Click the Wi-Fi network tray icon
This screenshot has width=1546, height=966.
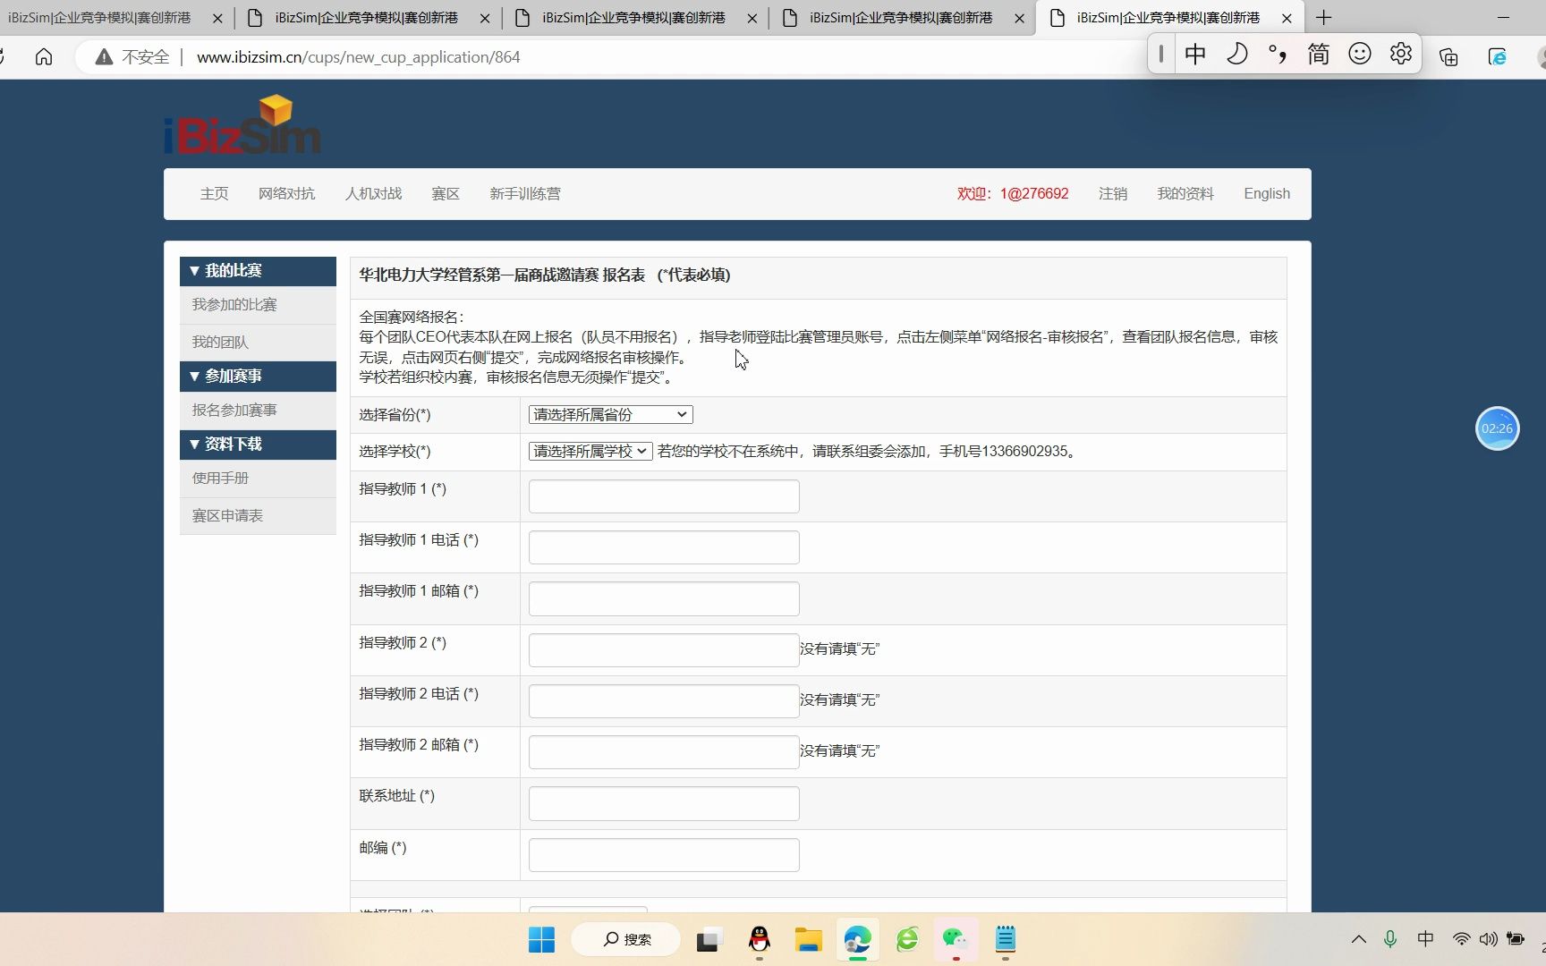1461,939
